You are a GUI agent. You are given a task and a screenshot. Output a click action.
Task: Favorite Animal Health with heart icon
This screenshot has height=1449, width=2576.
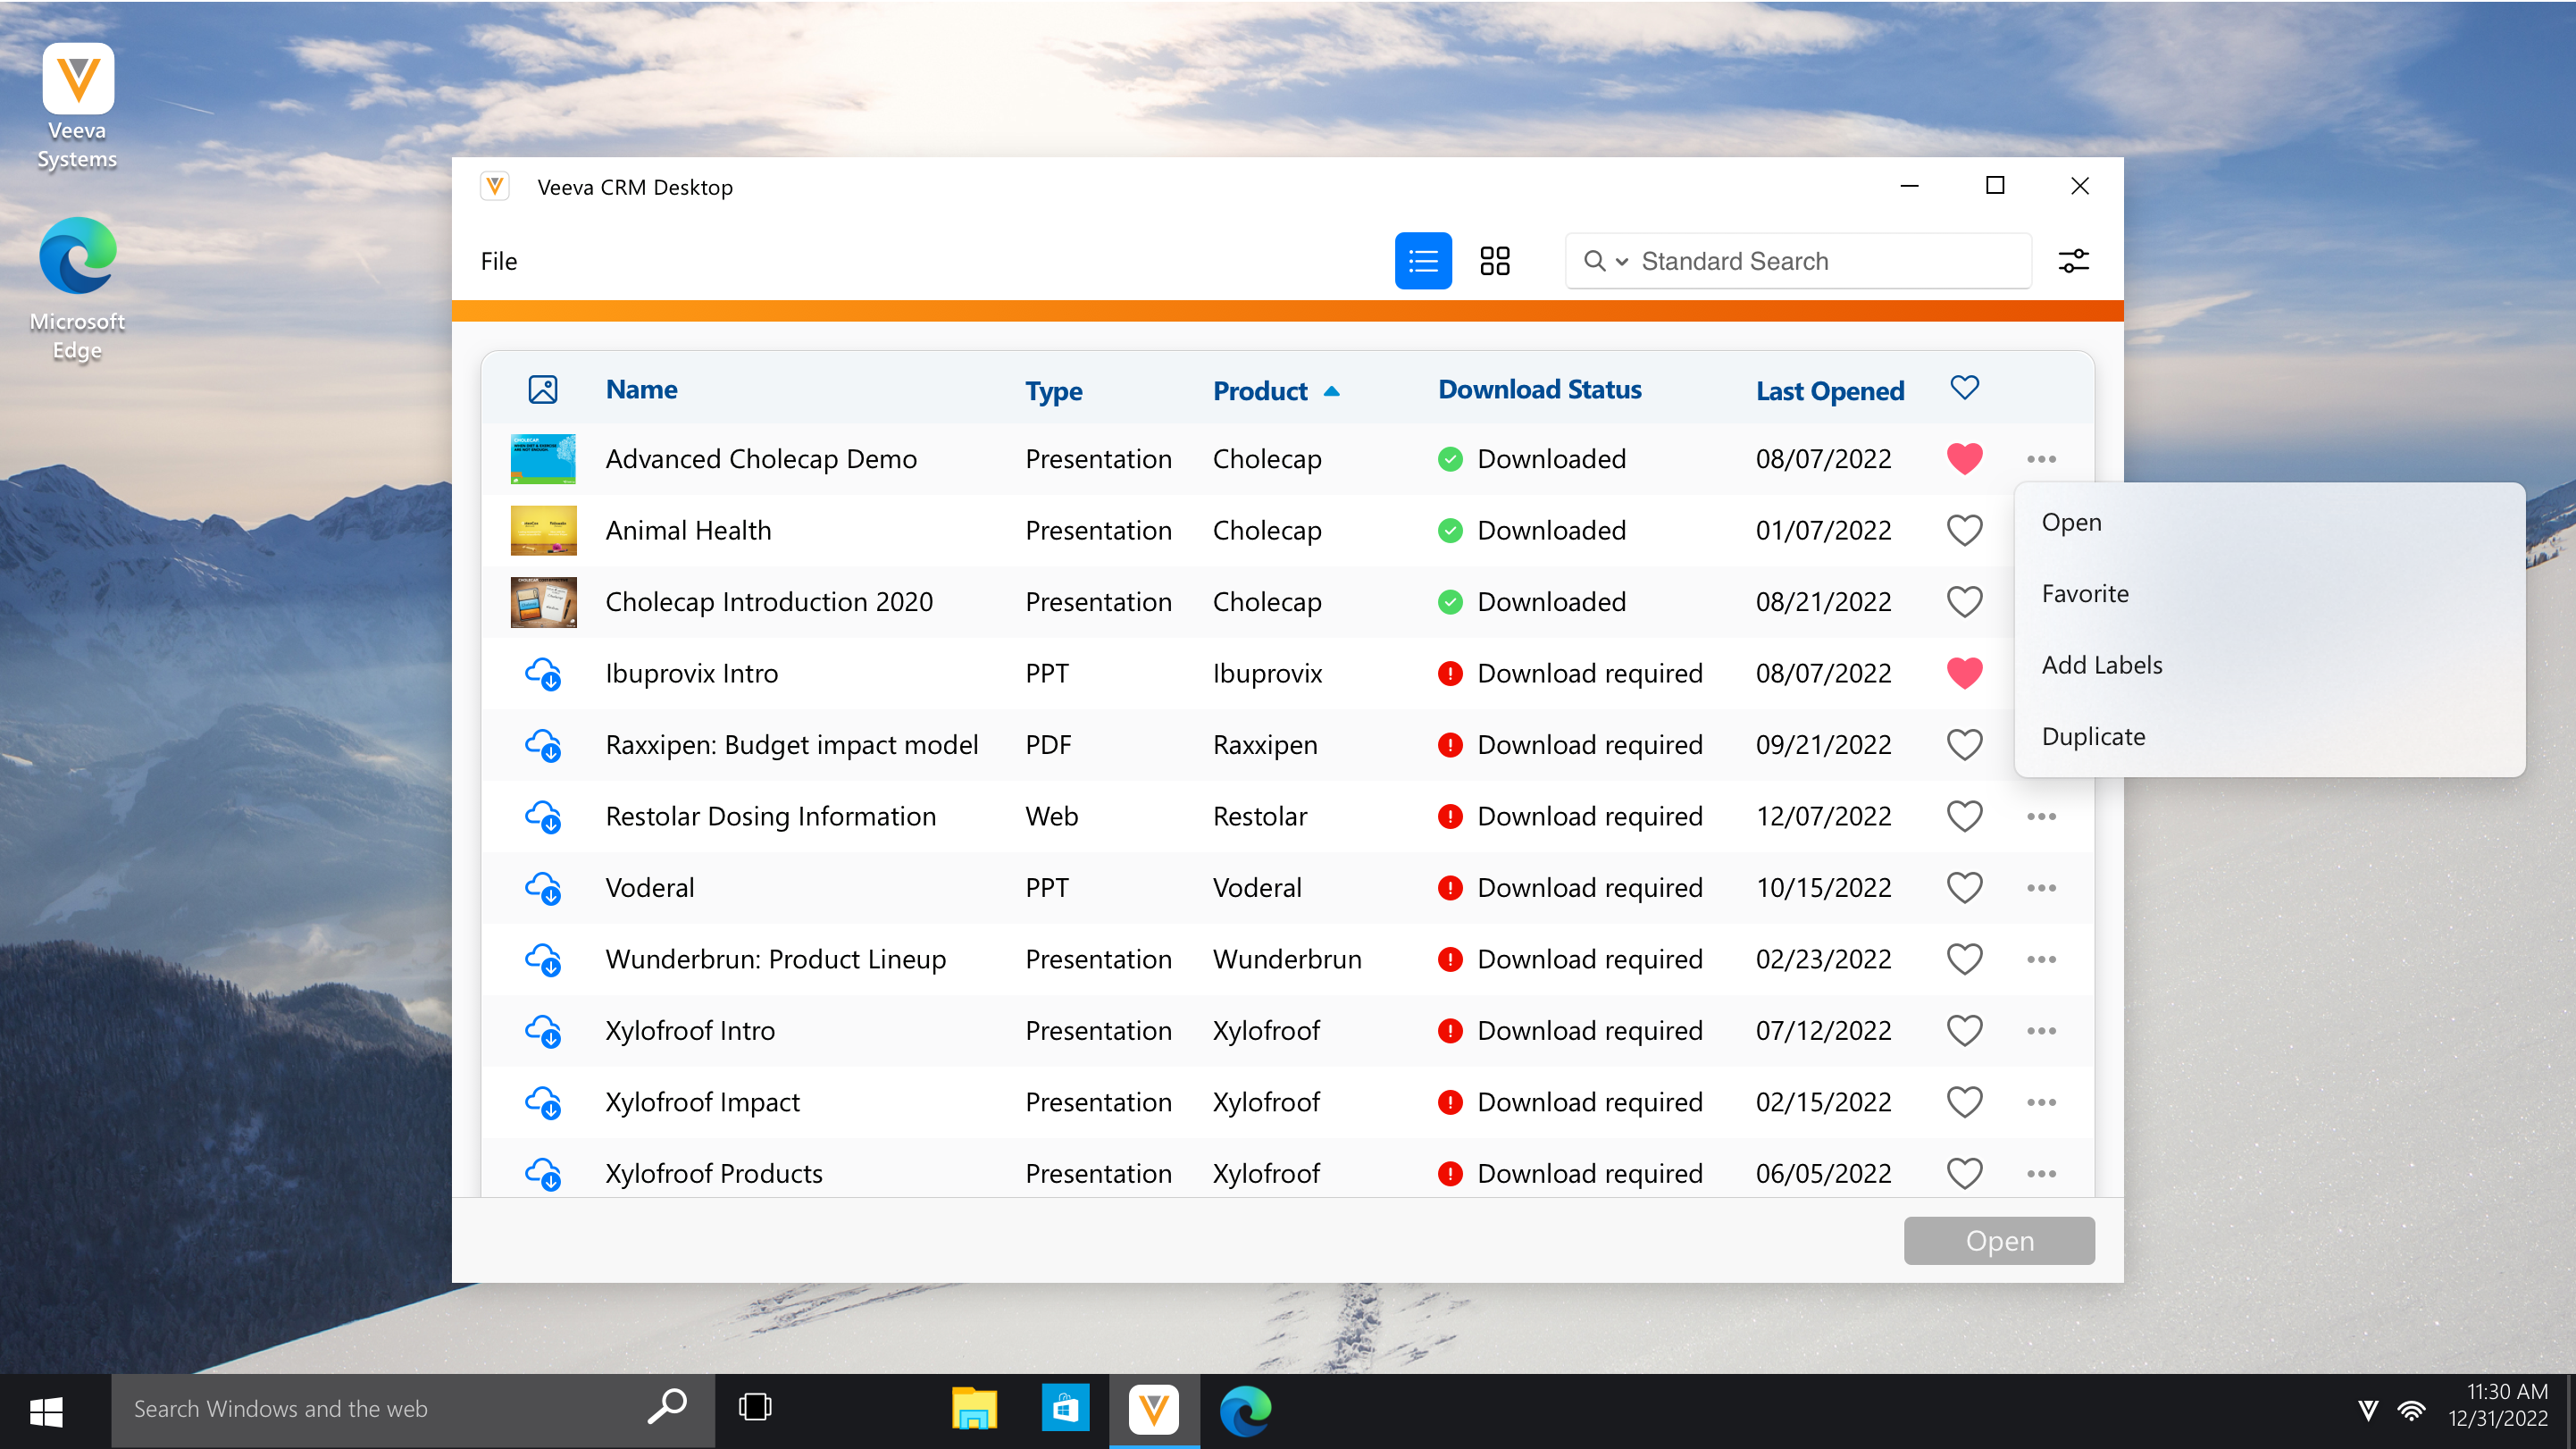pyautogui.click(x=1964, y=530)
